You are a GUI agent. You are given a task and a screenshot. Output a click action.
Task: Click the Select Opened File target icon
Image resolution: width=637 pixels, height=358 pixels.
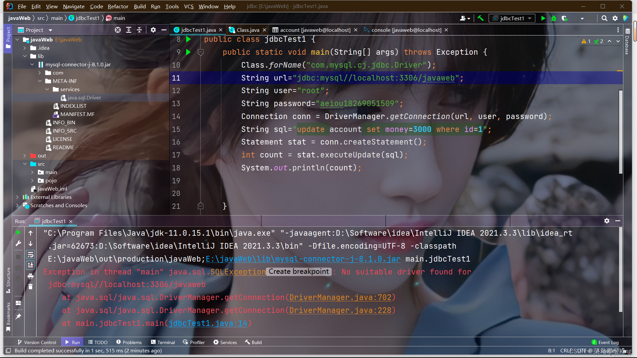coord(118,30)
